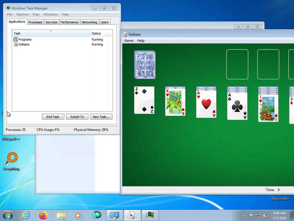Click the New Task... button
Image resolution: width=294 pixels, height=221 pixels.
[x=101, y=117]
